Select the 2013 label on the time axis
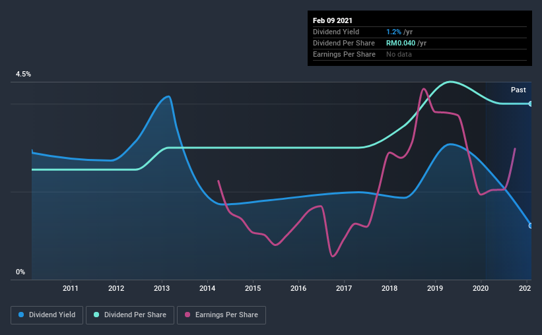The width and height of the screenshot is (542, 335). click(x=162, y=288)
